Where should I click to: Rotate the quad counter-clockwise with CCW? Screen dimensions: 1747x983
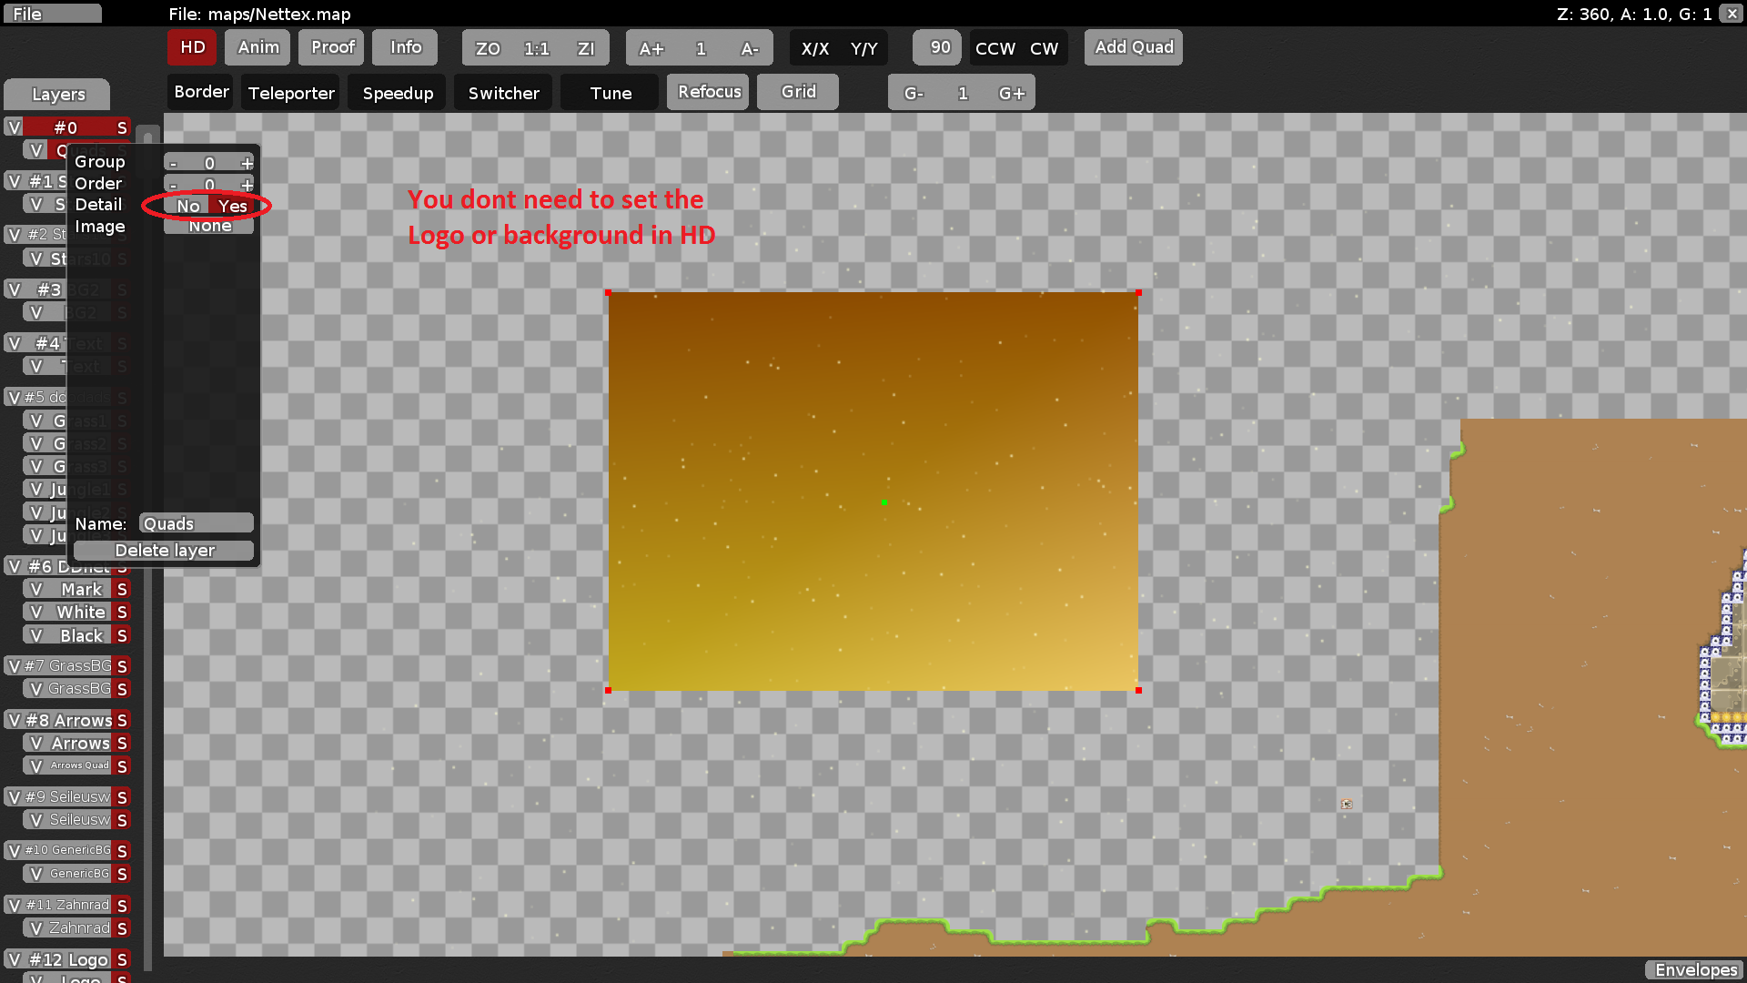tap(995, 48)
